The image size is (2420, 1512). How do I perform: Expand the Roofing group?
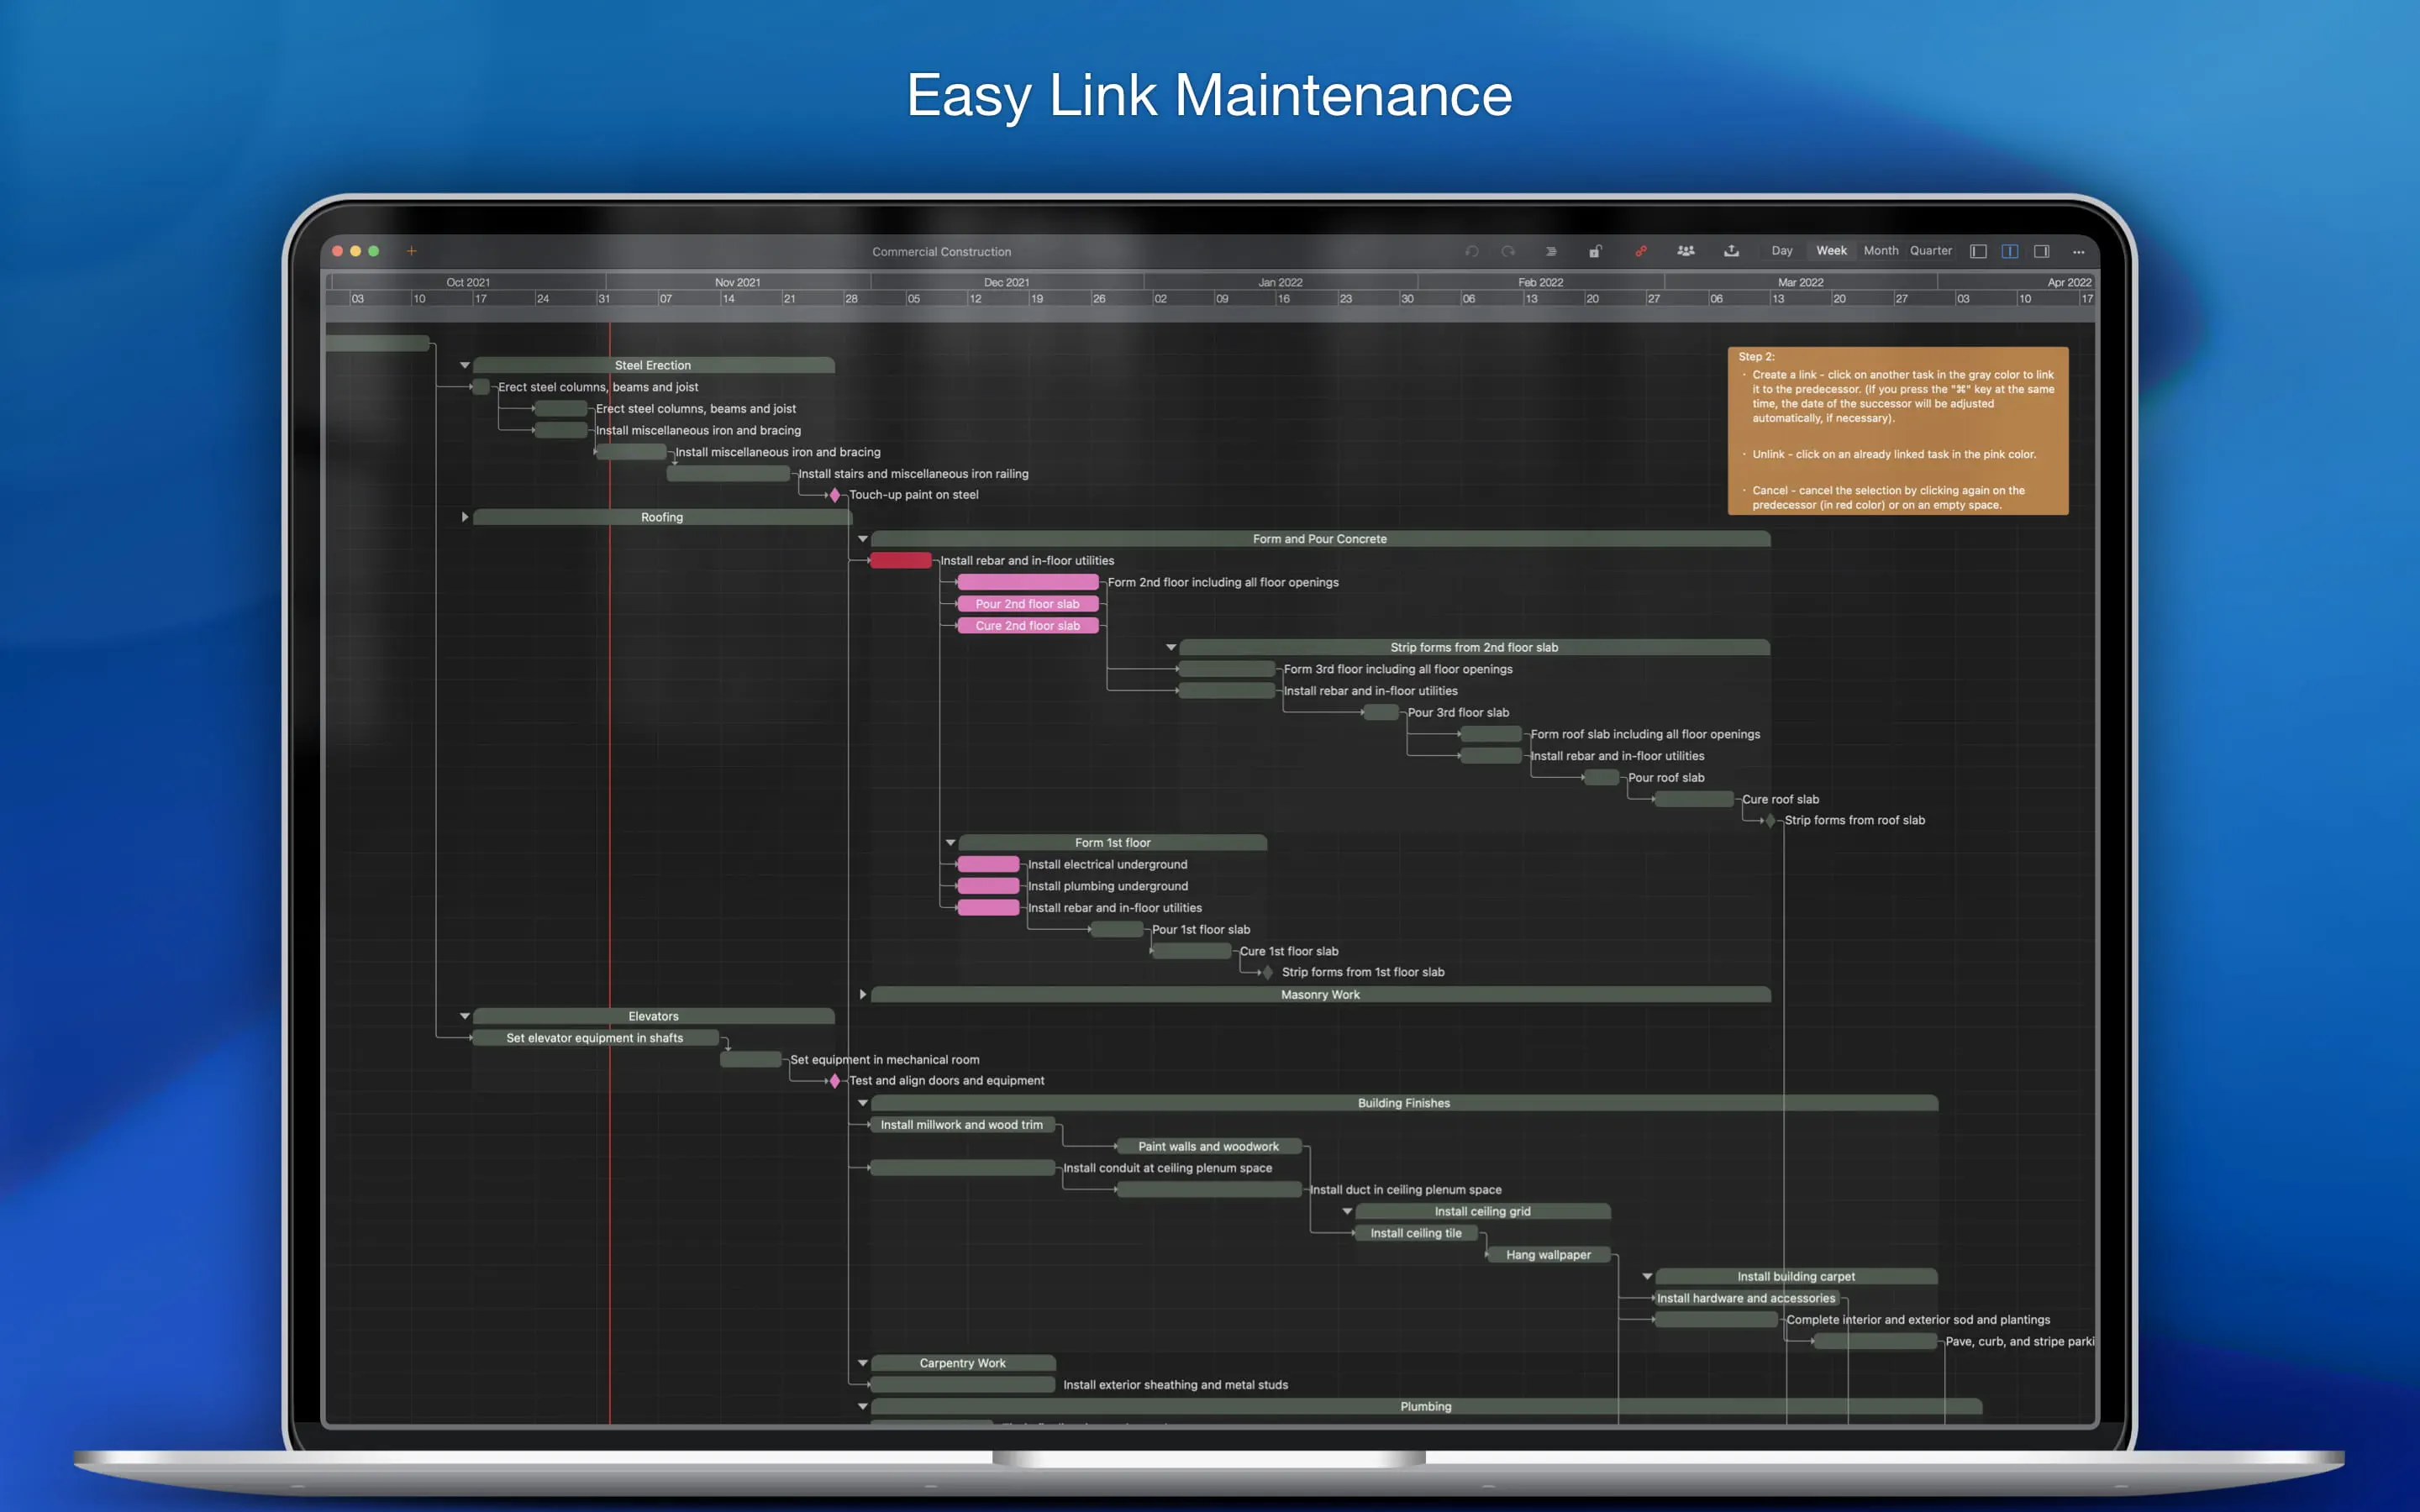point(465,517)
